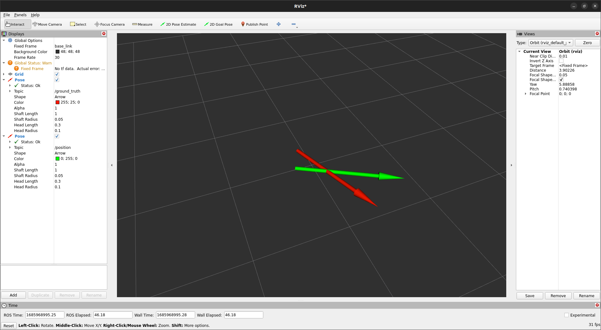Open the Panels menu

(x=20, y=15)
